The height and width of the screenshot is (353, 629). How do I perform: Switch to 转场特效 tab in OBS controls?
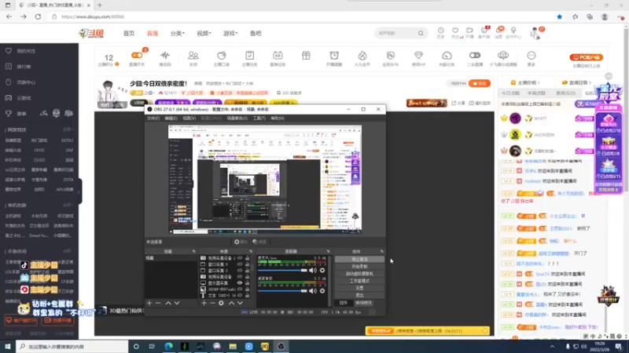click(x=363, y=303)
